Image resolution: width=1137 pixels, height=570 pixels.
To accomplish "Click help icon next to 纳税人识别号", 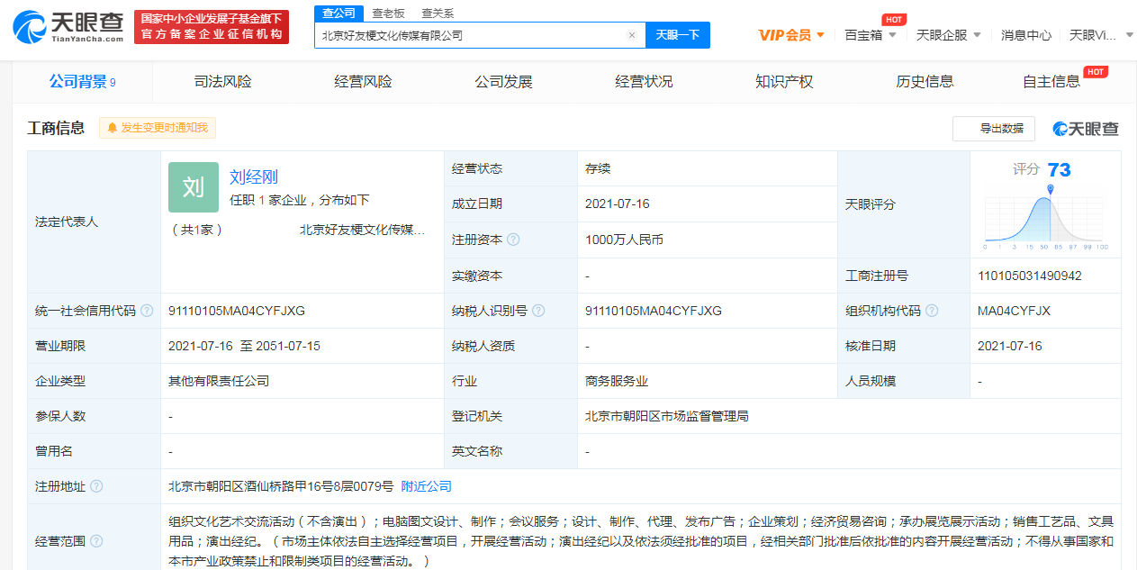I will [538, 311].
